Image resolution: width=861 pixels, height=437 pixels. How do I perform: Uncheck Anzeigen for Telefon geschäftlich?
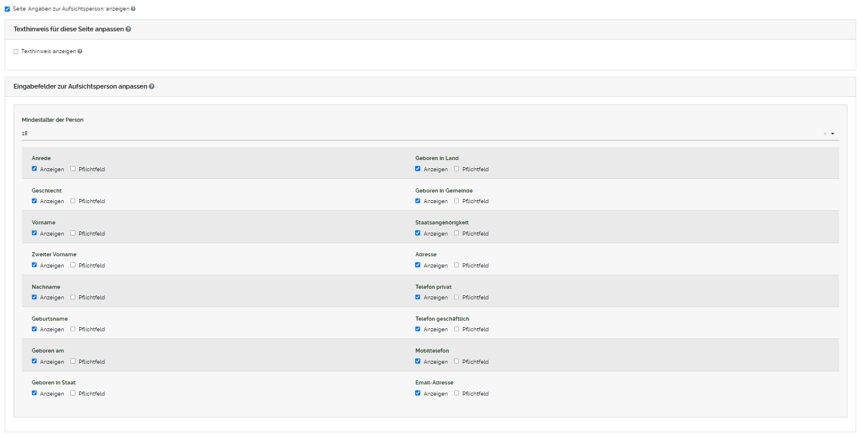click(x=418, y=329)
